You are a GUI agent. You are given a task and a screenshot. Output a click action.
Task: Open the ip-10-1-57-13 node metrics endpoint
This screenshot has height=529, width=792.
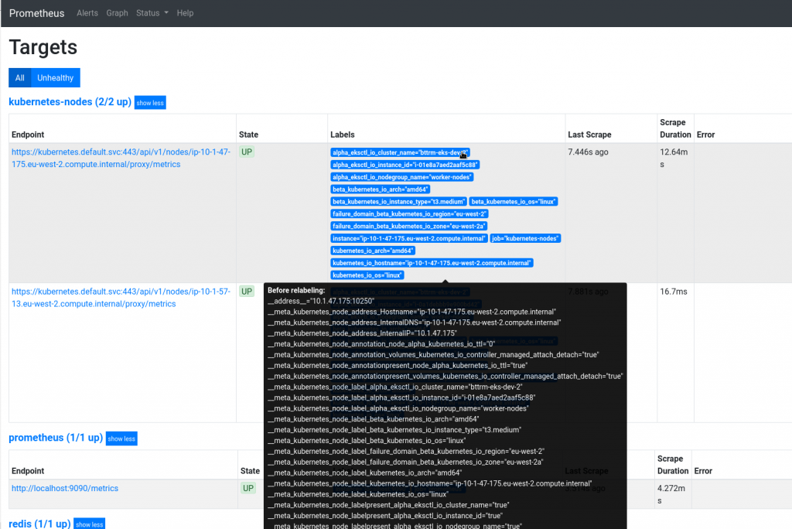(x=118, y=298)
